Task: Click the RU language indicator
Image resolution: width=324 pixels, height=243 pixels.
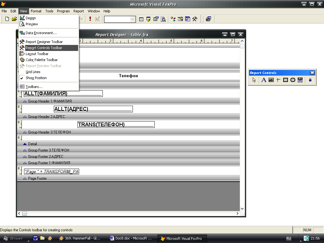Action: [289, 239]
